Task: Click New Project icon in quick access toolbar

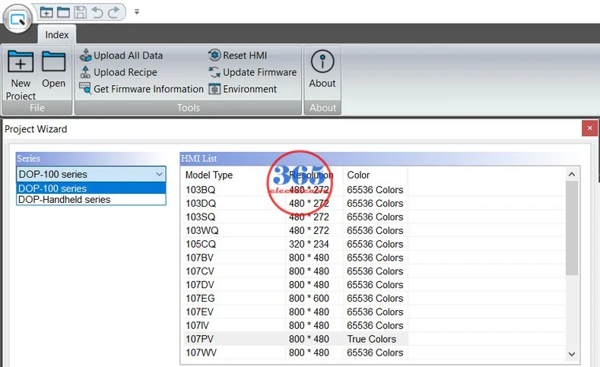Action: [x=46, y=13]
